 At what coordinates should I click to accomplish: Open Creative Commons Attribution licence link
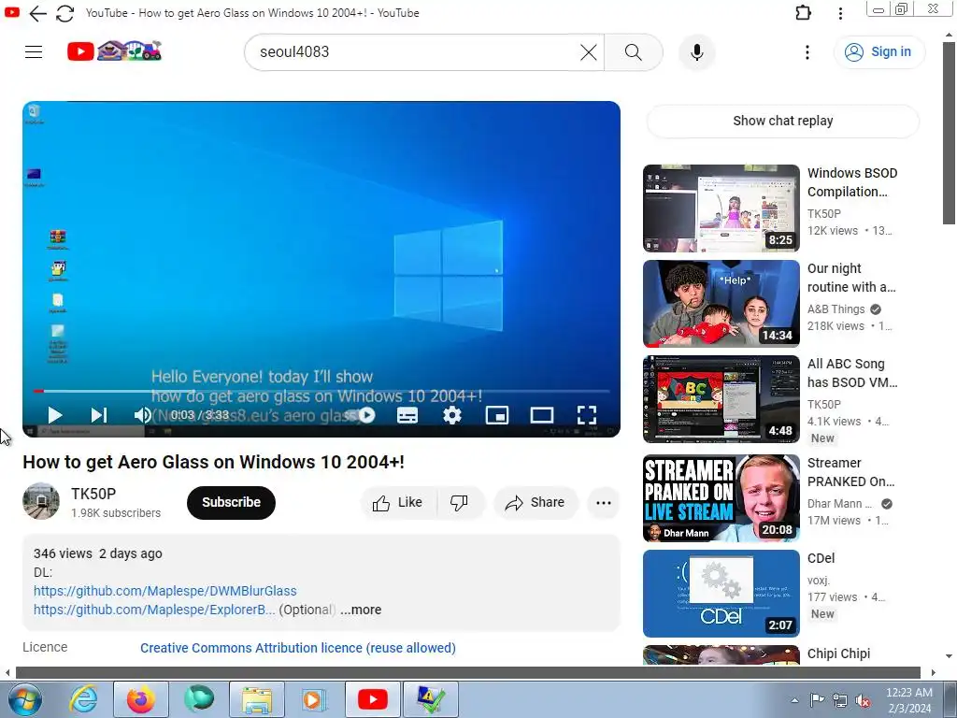pyautogui.click(x=298, y=648)
